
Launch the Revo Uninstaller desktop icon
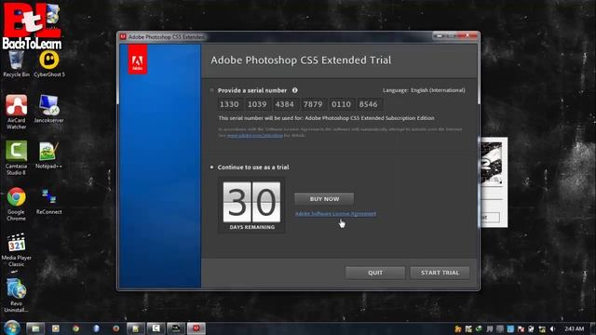[x=16, y=296]
